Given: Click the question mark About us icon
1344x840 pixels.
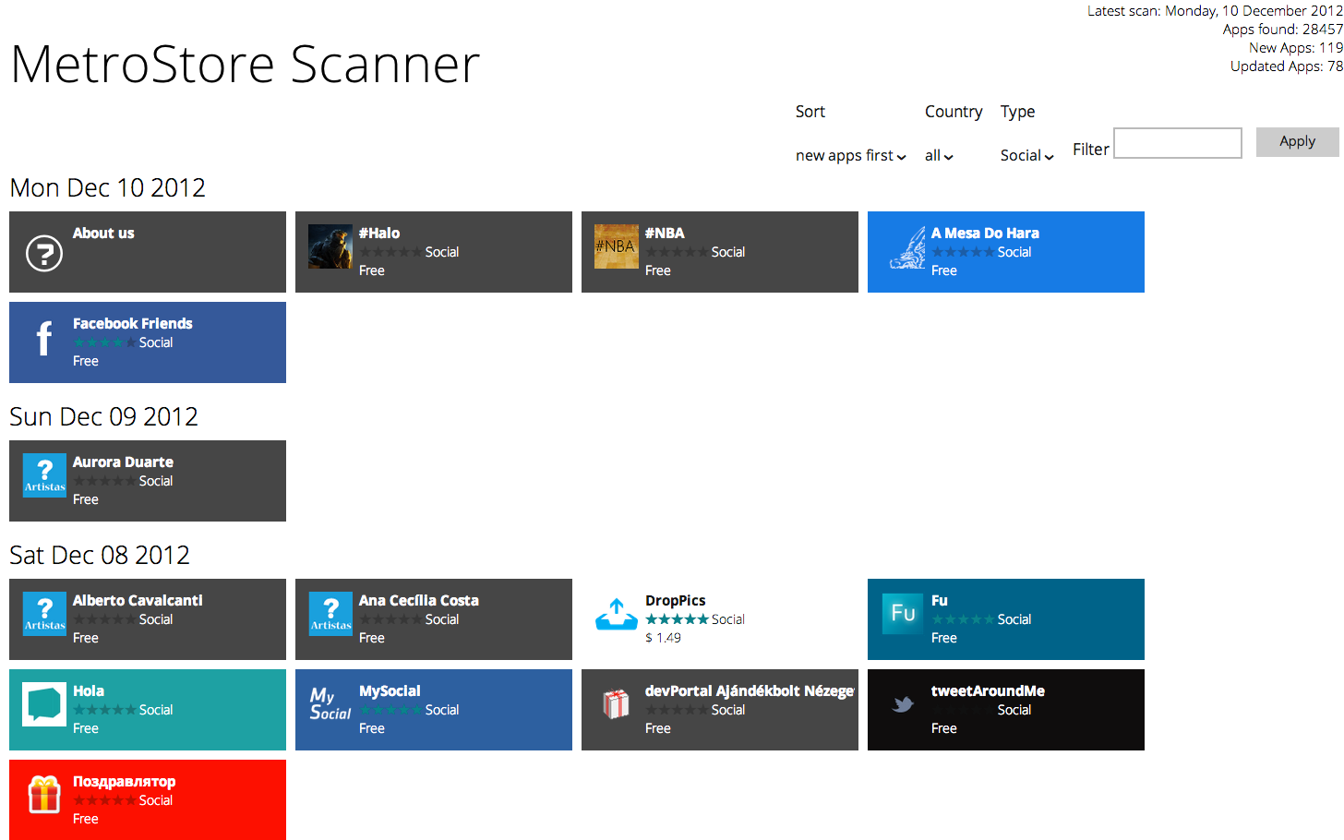Looking at the screenshot, I should (43, 253).
